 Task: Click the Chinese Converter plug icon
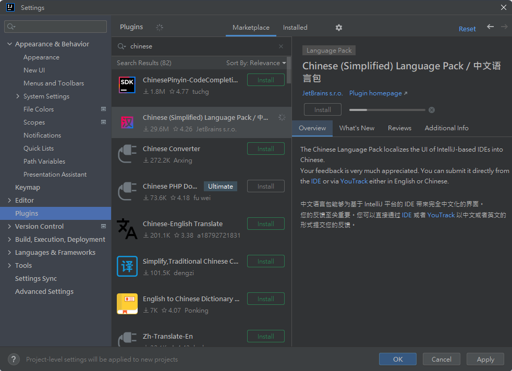127,154
